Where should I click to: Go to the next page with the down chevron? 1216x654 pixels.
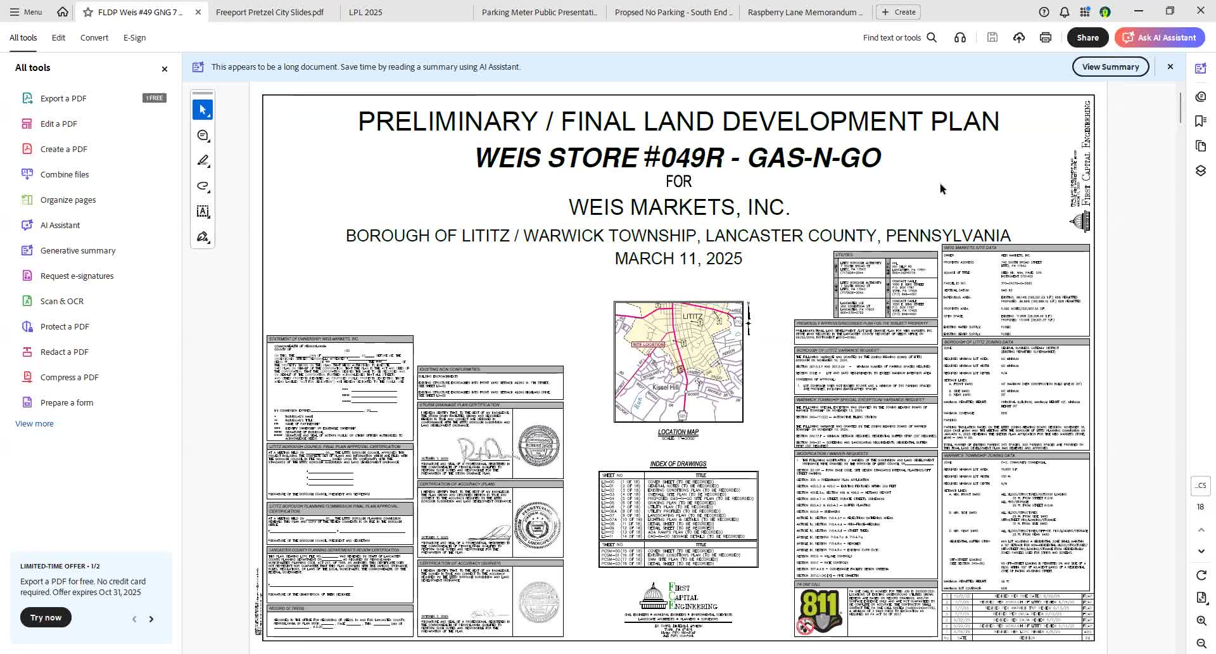(x=1200, y=551)
